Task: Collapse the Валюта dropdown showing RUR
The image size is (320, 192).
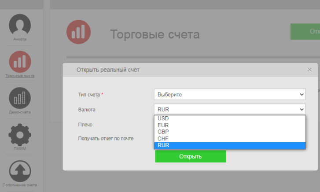Action: (x=229, y=109)
